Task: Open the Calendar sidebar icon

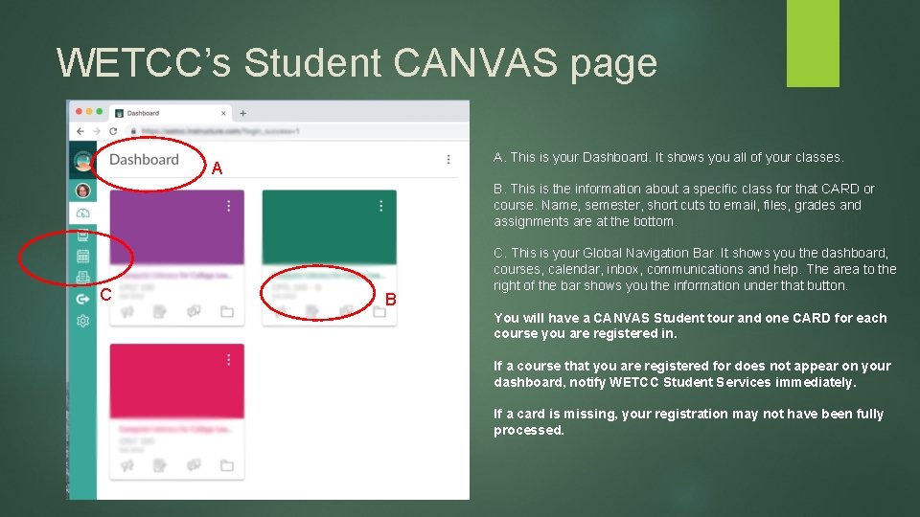Action: click(82, 257)
